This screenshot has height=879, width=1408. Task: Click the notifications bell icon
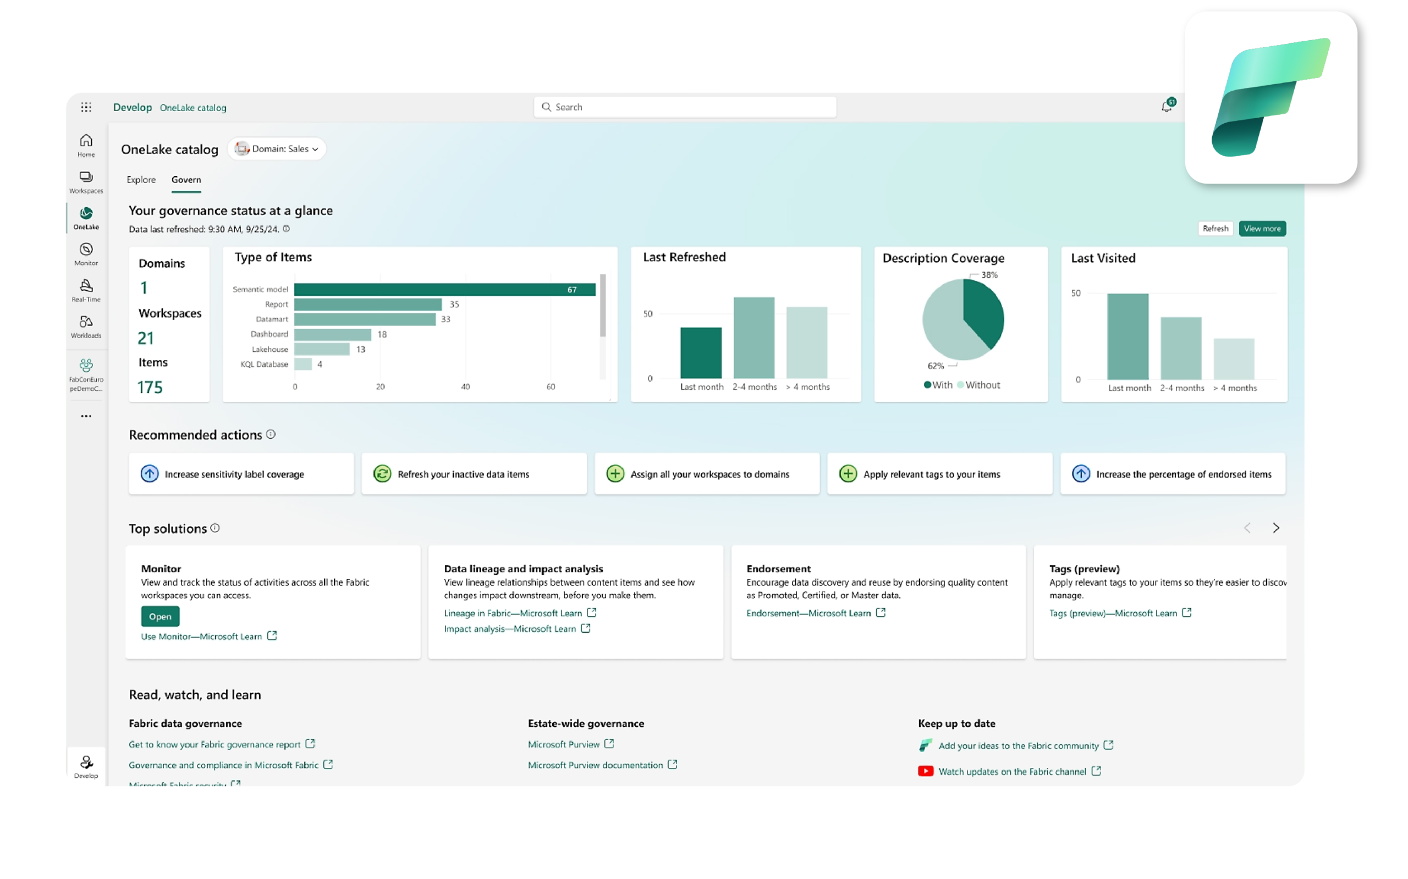tap(1167, 107)
